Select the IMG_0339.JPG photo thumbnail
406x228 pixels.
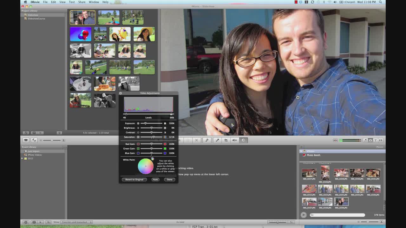341,201
